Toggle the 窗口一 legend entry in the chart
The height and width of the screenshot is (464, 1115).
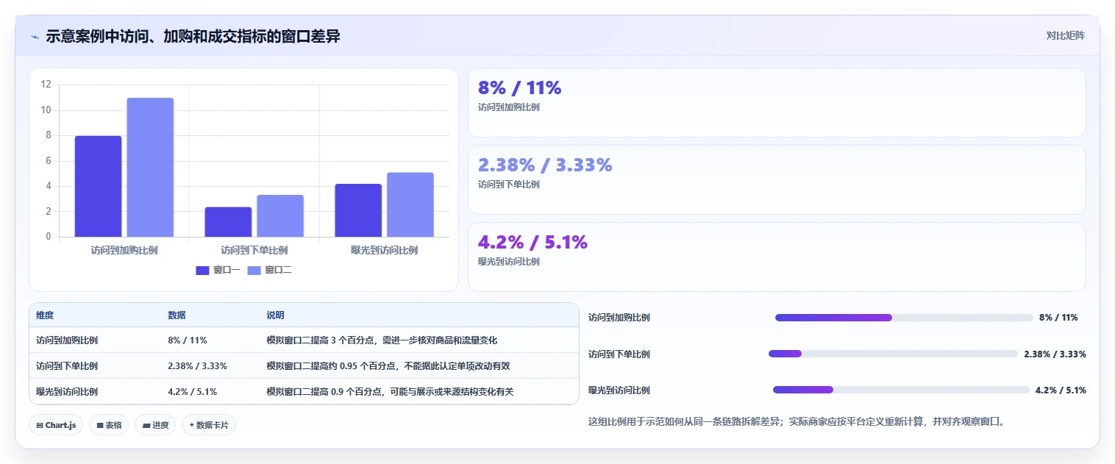click(x=218, y=270)
